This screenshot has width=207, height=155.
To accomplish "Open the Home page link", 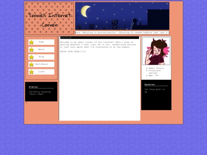I will (41, 42).
